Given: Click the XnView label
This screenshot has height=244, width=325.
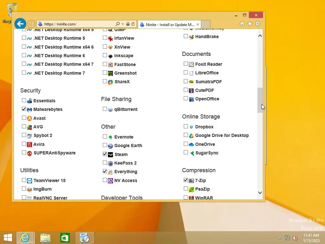Looking at the screenshot, I should [122, 47].
